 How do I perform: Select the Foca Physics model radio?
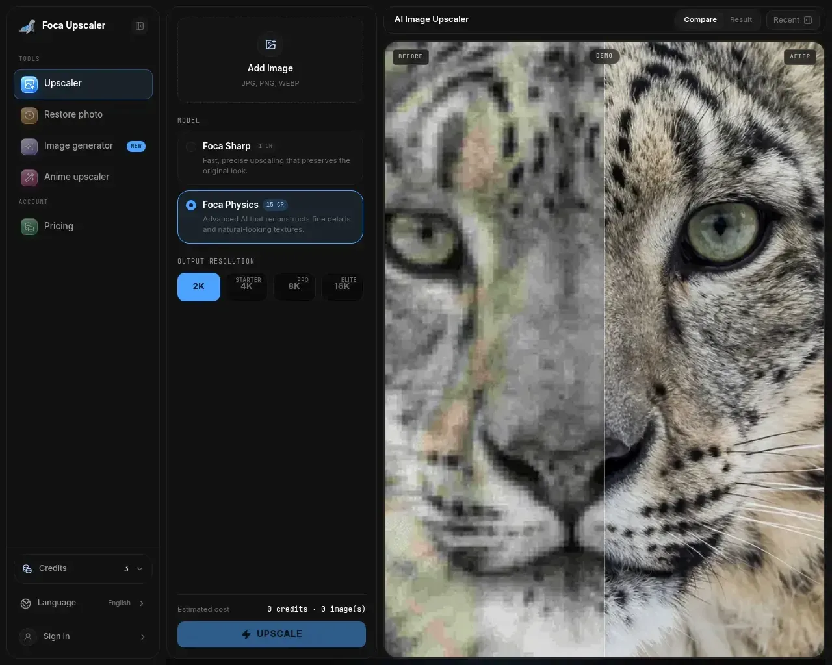point(191,205)
